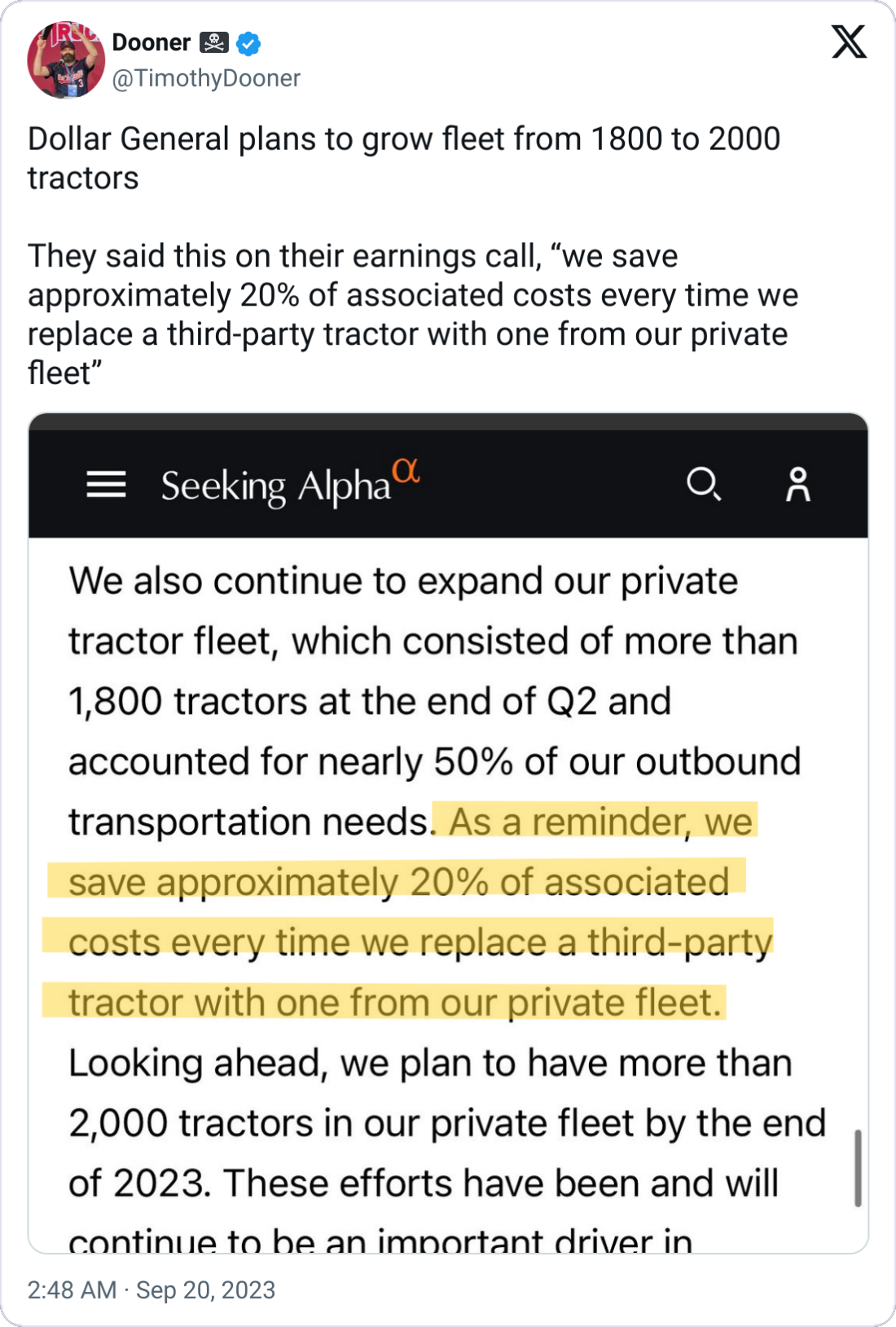Click the blue verified checkmark badge
This screenshot has width=896, height=1327.
[x=248, y=43]
